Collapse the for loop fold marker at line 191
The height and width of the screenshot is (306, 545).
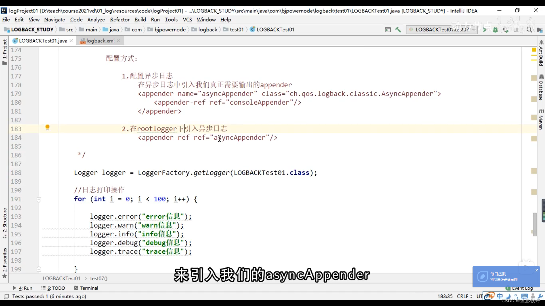tap(39, 199)
